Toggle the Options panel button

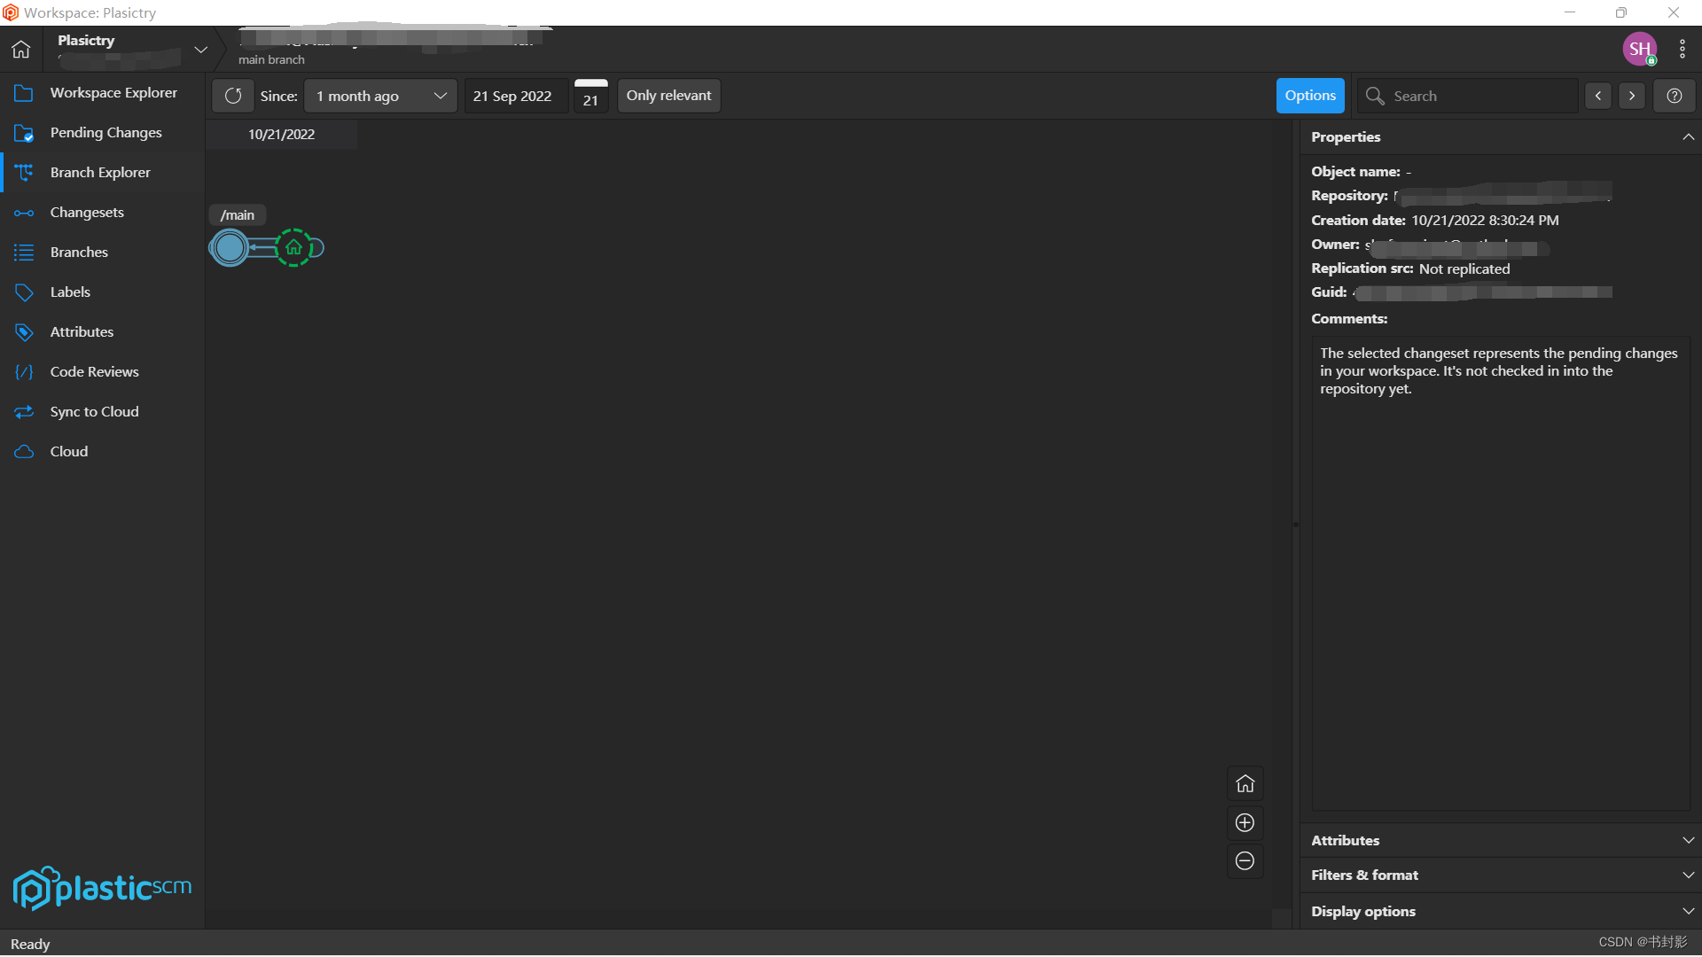click(x=1309, y=96)
